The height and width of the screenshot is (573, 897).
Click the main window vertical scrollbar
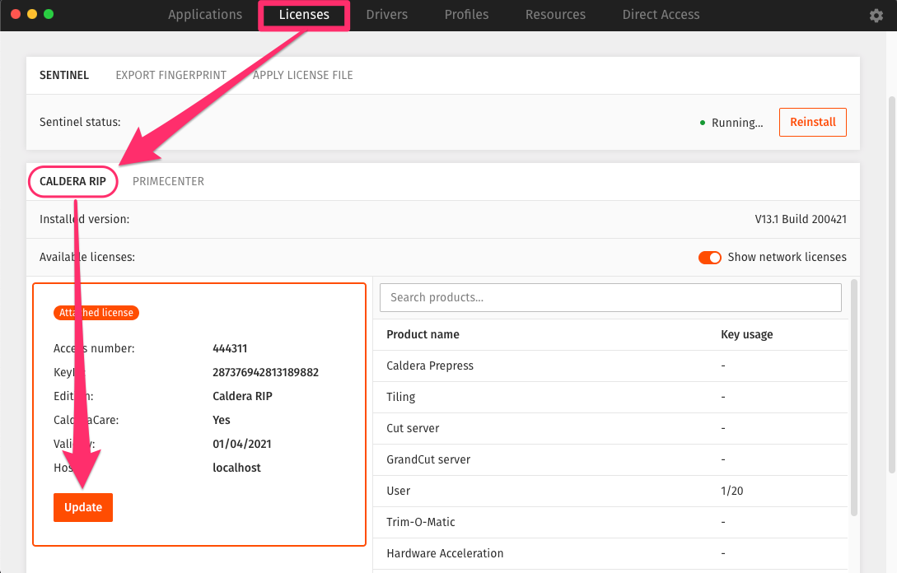click(891, 284)
